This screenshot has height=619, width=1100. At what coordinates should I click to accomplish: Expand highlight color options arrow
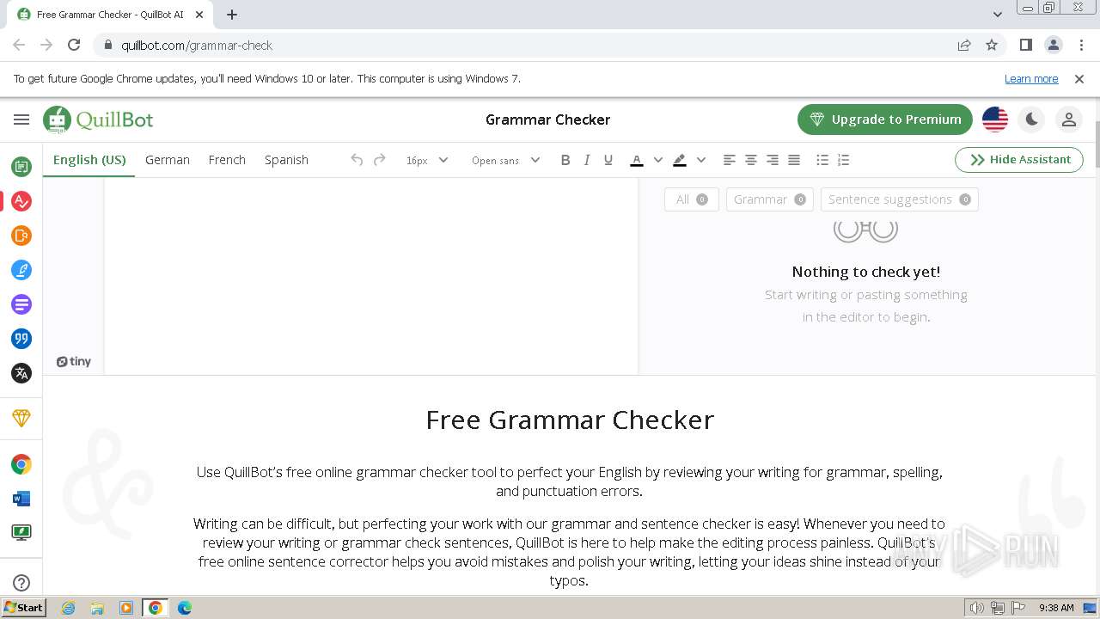click(701, 160)
